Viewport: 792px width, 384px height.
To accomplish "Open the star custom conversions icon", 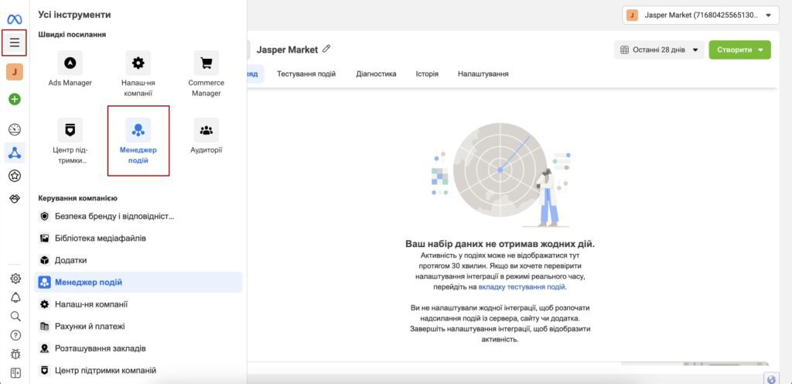I will [x=15, y=176].
